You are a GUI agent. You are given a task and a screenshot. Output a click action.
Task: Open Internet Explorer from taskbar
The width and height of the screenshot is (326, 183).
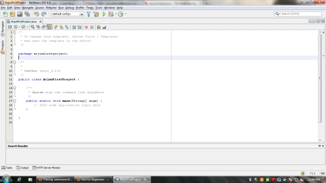[20, 179]
